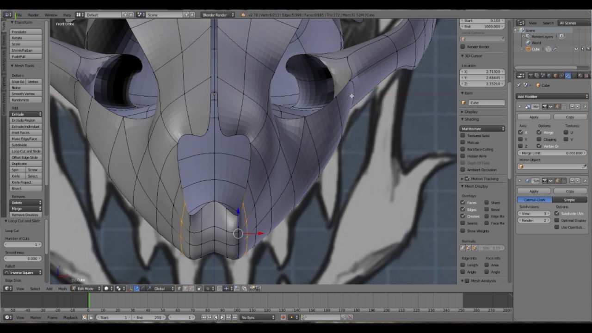Remove the Subsurf modifier with X
592x333 pixels.
585,181
